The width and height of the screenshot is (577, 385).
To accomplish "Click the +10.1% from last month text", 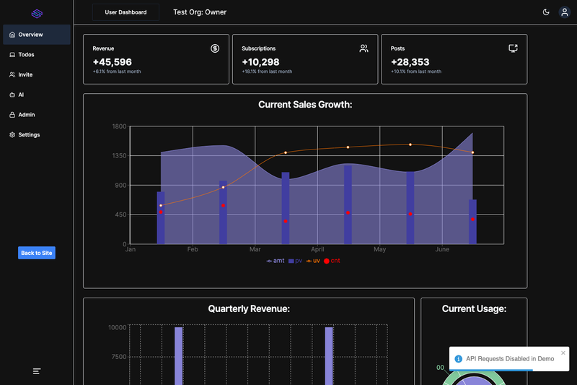I will [416, 72].
